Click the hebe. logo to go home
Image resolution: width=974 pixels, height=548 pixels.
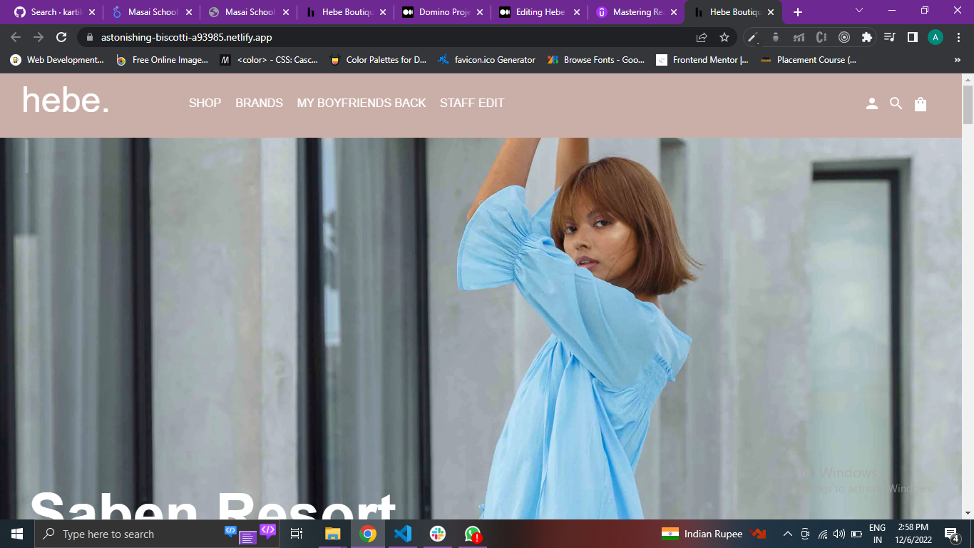pos(65,101)
